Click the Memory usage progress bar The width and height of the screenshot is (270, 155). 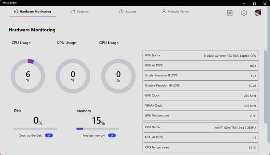98,129
